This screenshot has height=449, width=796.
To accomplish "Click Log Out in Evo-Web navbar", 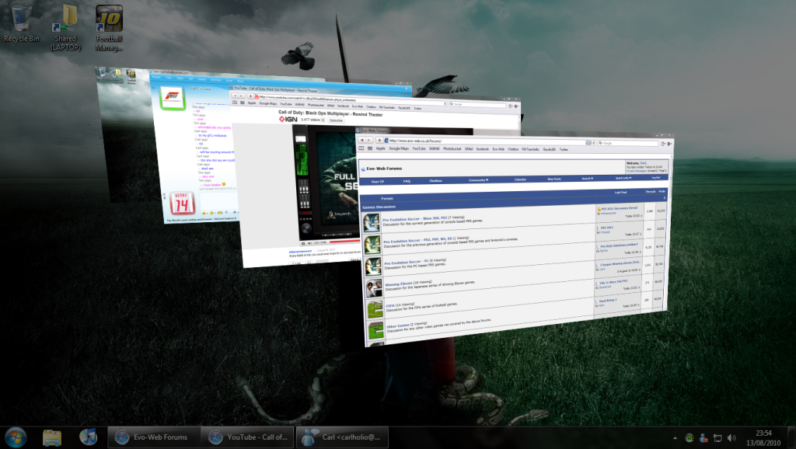I will click(x=656, y=178).
